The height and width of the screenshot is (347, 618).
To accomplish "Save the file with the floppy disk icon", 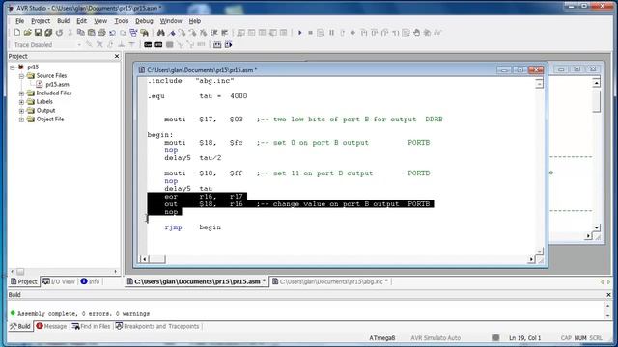I will coord(38,33).
